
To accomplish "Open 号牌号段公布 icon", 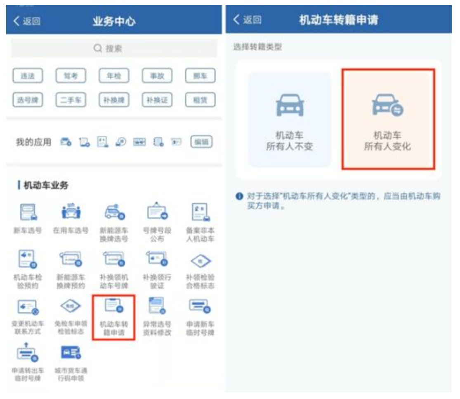I will click(x=157, y=221).
